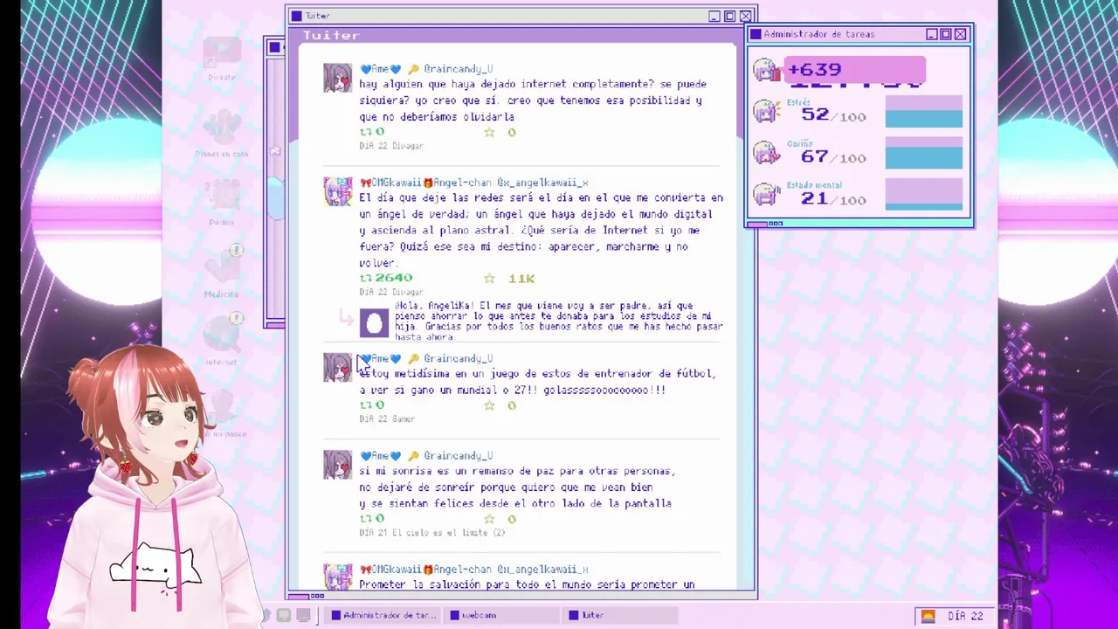
Task: Click the 2640 retweet count
Action: (393, 278)
